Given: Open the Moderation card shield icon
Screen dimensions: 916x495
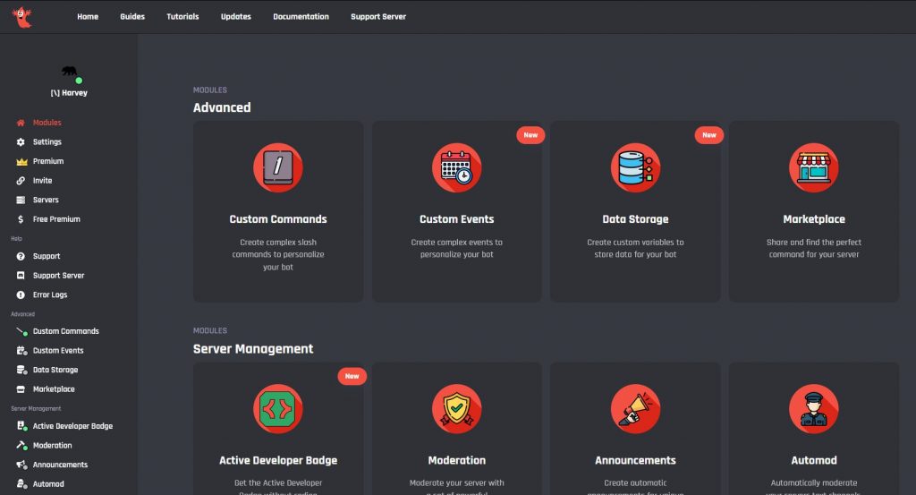Looking at the screenshot, I should coord(457,408).
